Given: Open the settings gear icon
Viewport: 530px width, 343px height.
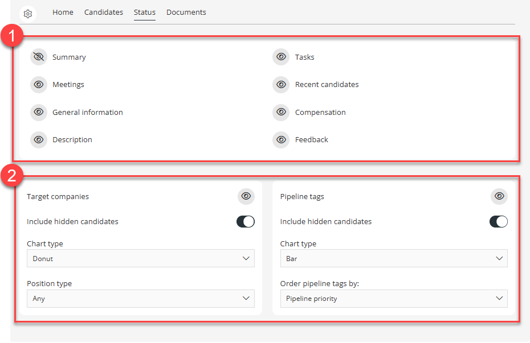Looking at the screenshot, I should [28, 14].
